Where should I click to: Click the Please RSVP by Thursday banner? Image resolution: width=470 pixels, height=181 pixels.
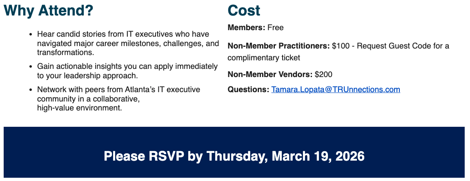[x=234, y=156]
